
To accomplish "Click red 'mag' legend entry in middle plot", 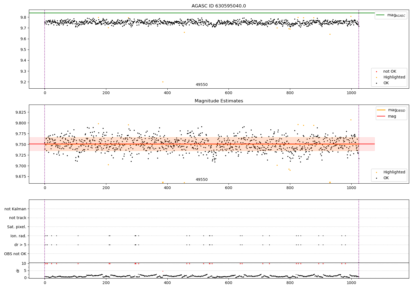I will coord(387,116).
